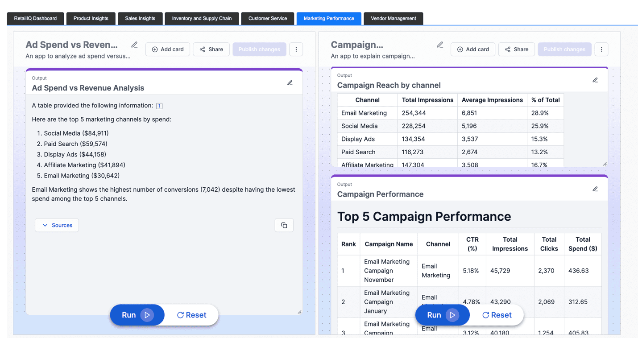Add card to the Ad Spend app
Viewport: 638px width, 338px height.
click(168, 49)
